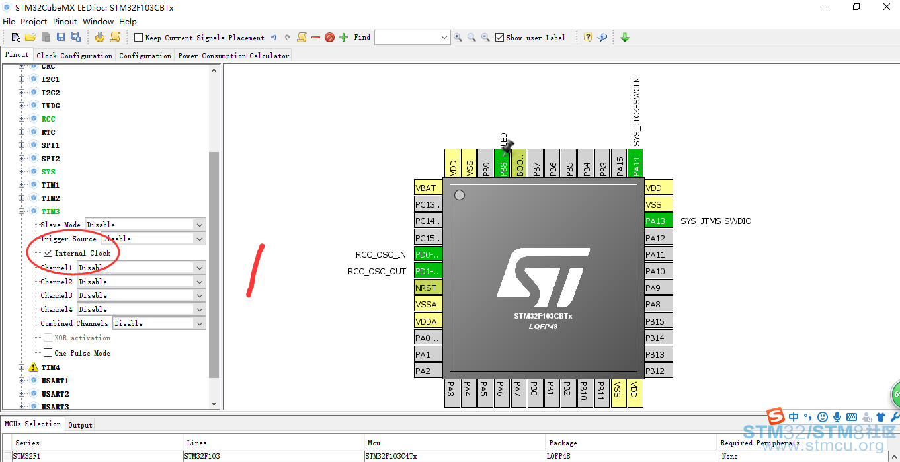This screenshot has height=462, width=900.
Task: Click the Open Project folder icon
Action: point(30,38)
